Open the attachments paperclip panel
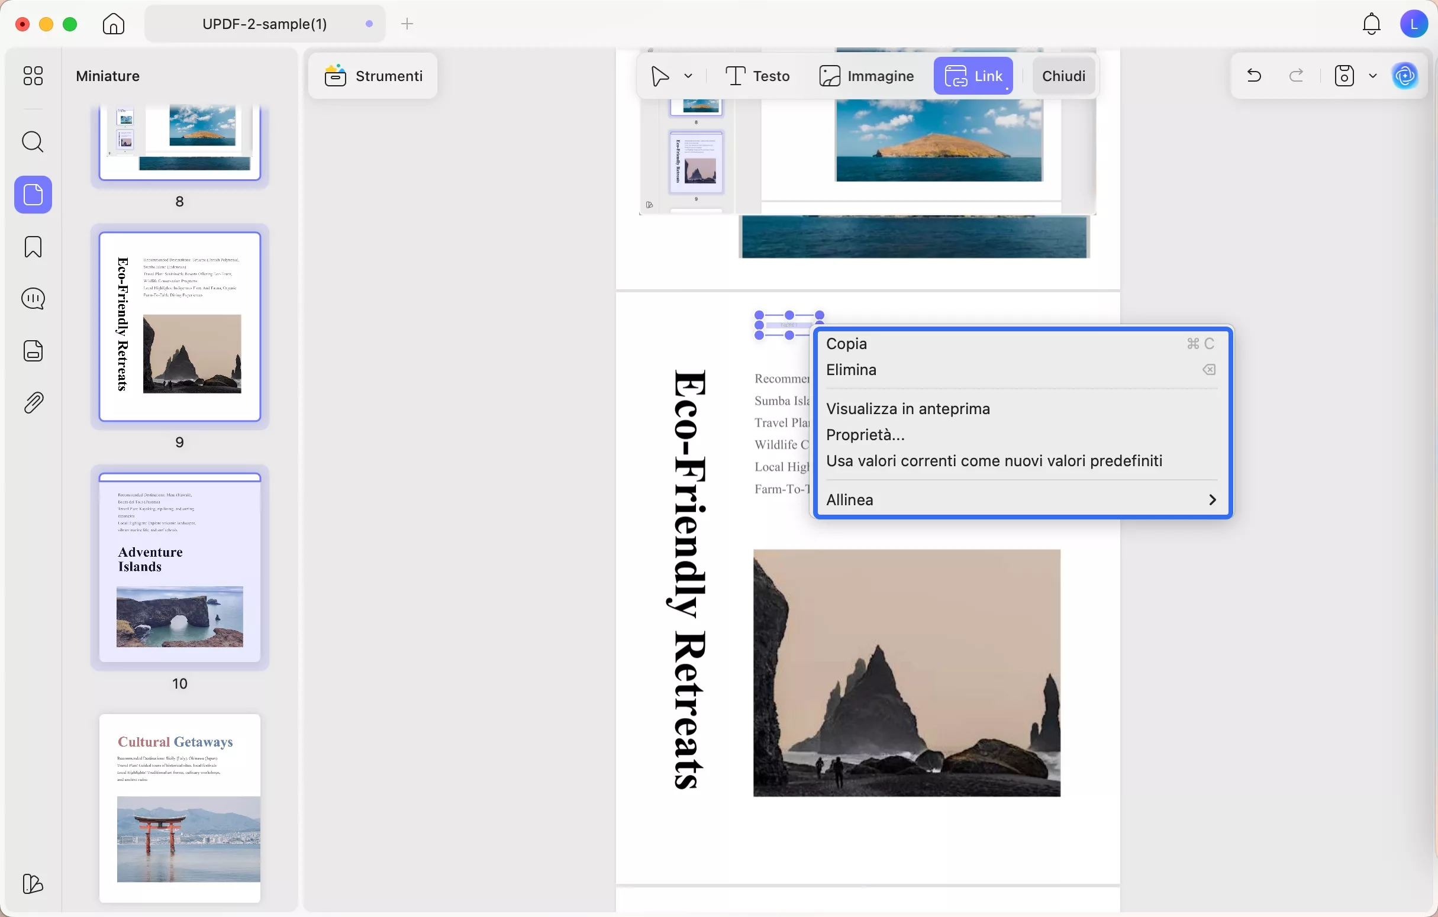This screenshot has height=917, width=1438. [x=33, y=403]
